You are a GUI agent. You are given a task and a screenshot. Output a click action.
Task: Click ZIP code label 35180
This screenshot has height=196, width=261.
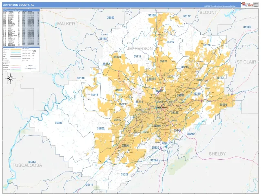152,16
